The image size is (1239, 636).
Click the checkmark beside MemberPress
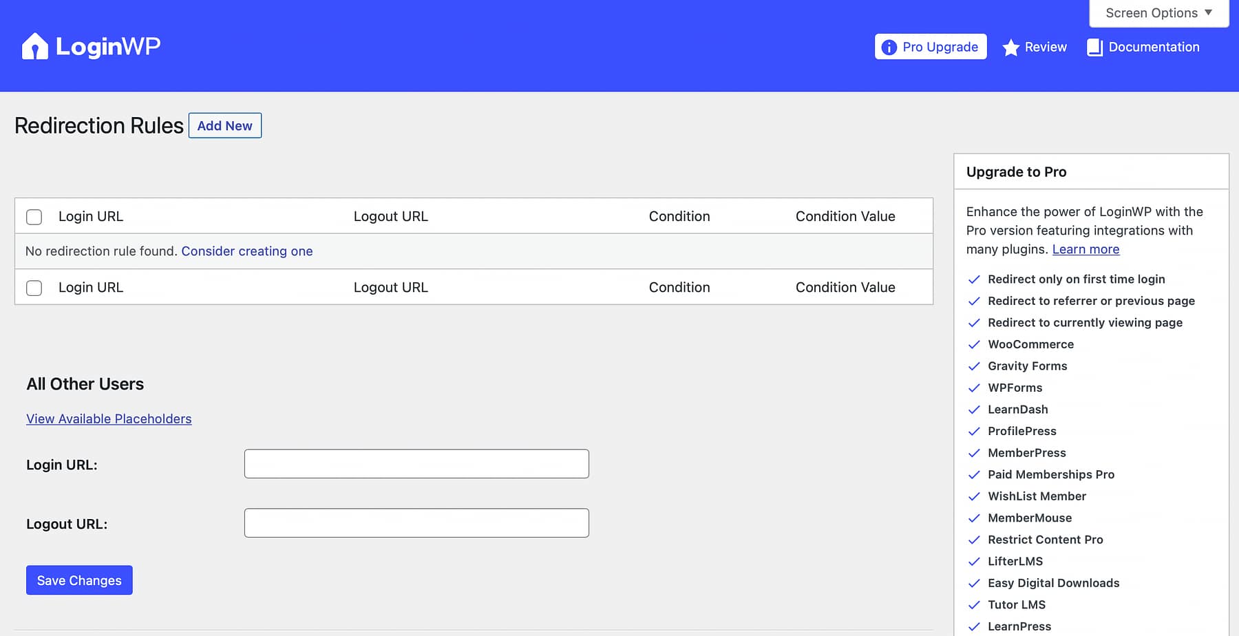coord(975,453)
